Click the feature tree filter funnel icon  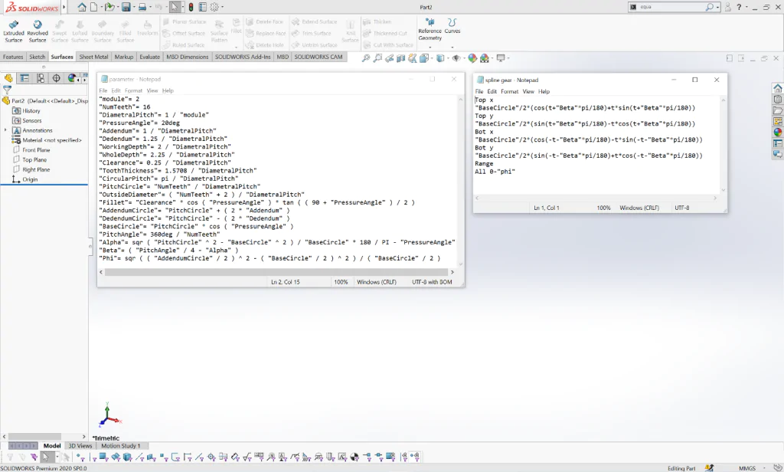(7, 90)
